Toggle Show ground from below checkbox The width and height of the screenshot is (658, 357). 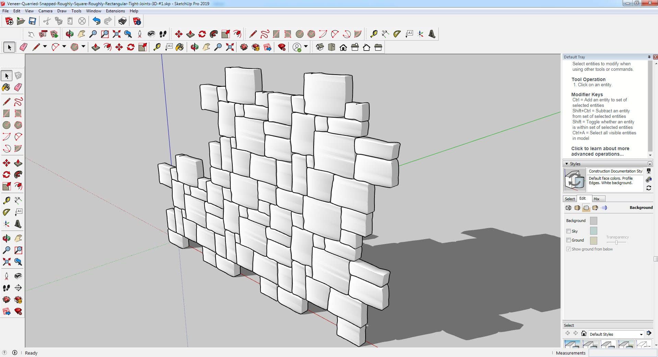568,249
